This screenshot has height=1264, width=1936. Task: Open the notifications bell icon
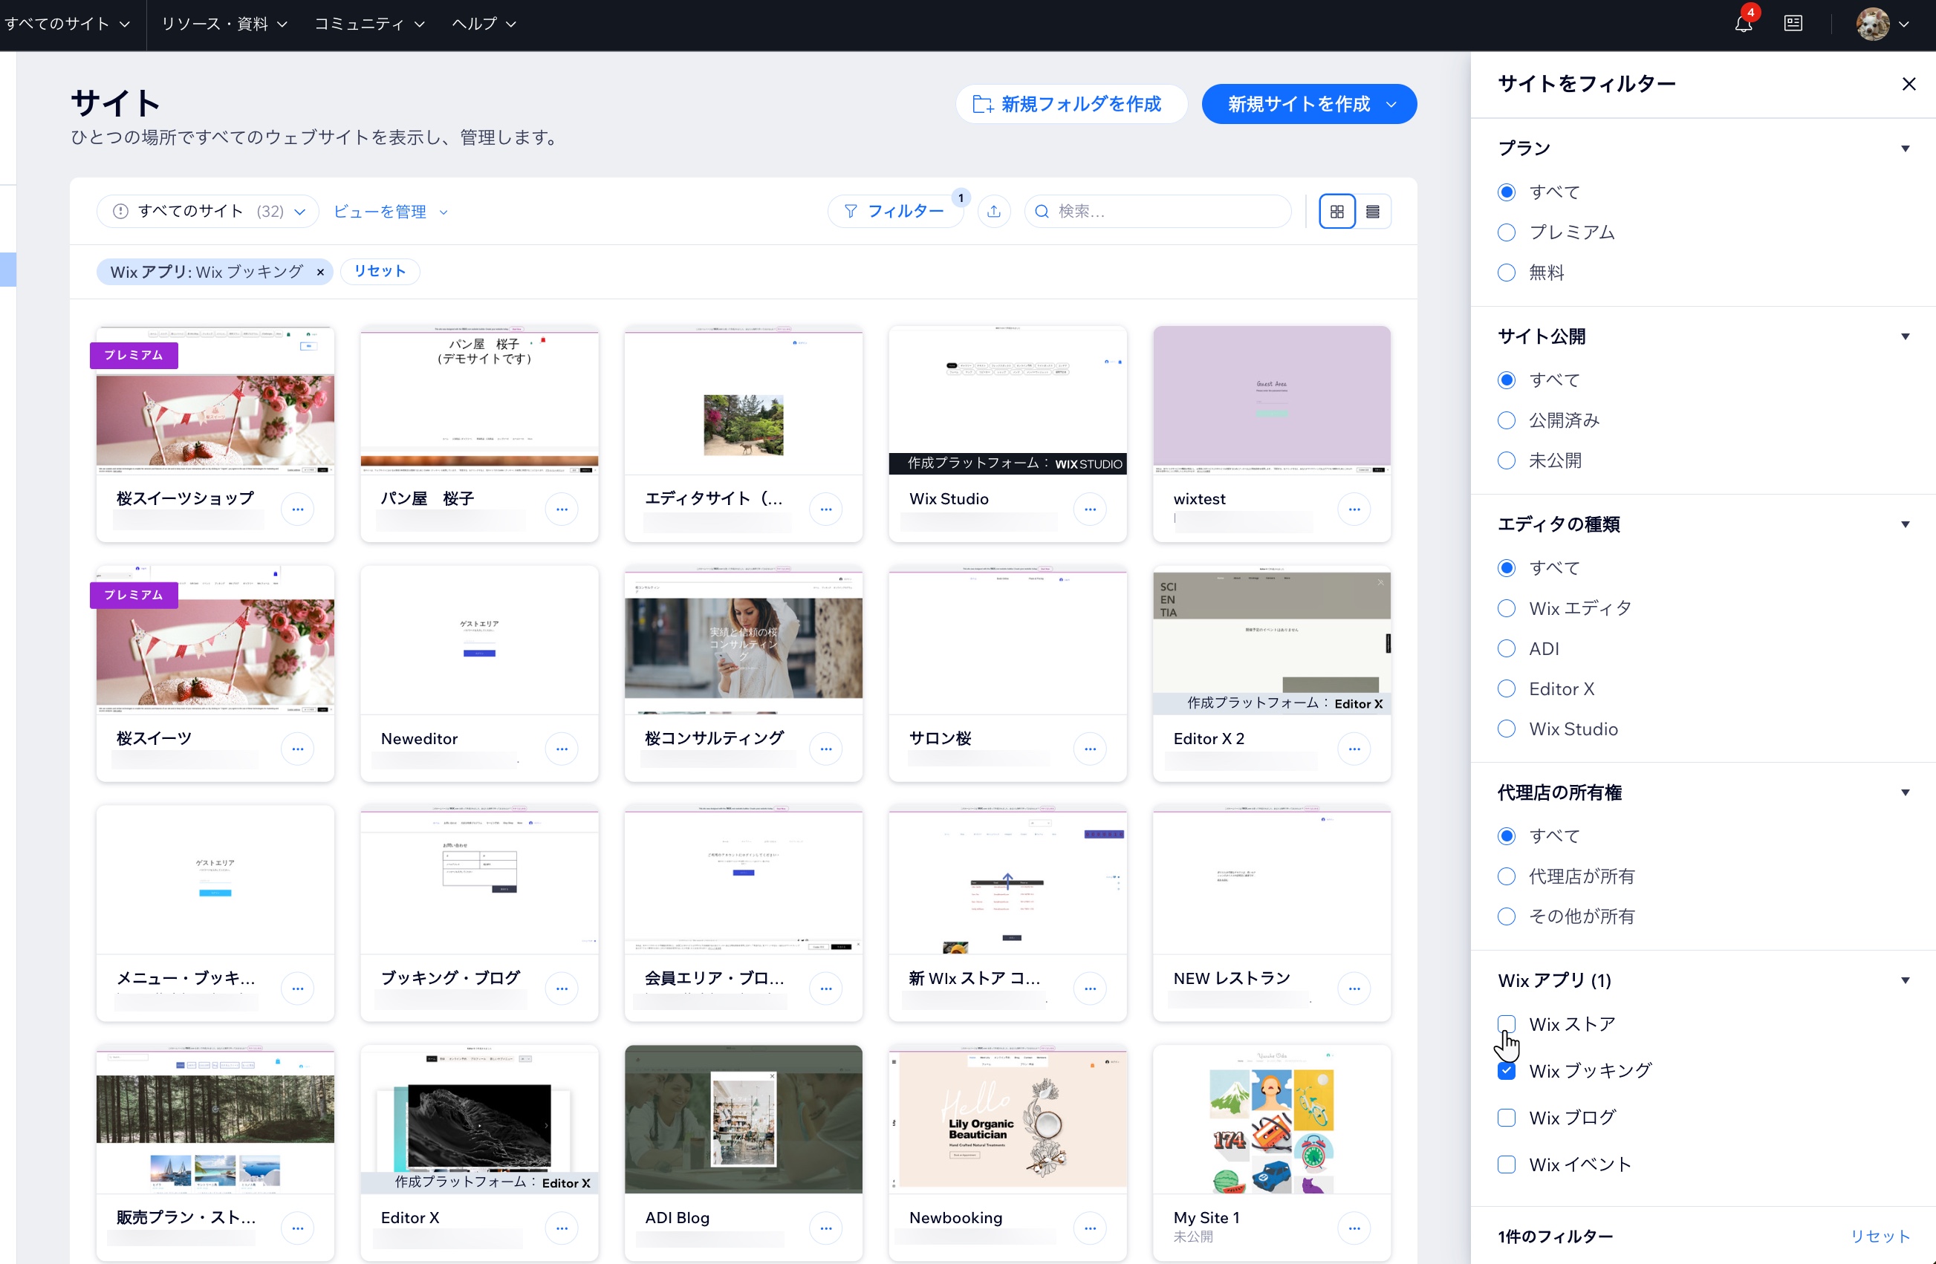pyautogui.click(x=1743, y=25)
